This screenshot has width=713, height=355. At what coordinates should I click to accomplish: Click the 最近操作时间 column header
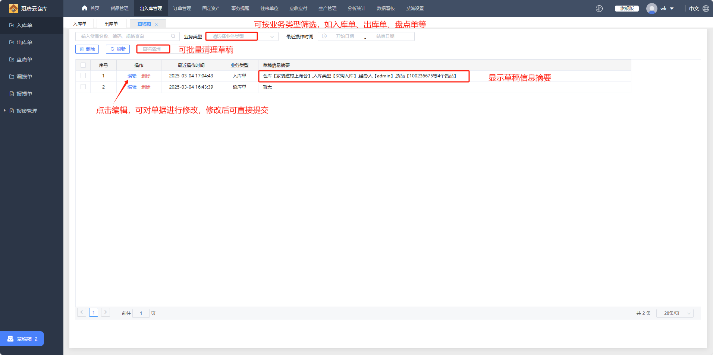point(191,65)
